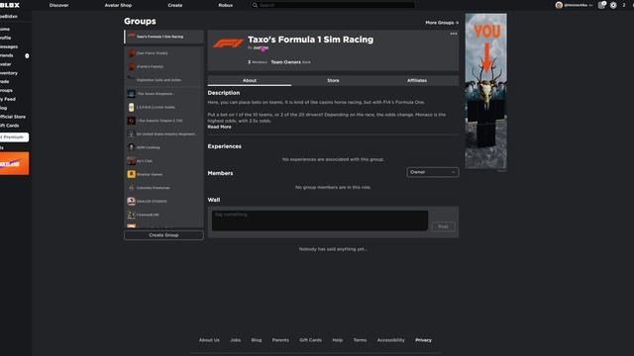Viewport: 634px width, 356px height.
Task: Open Official Store in the left sidebar
Action: (13, 117)
